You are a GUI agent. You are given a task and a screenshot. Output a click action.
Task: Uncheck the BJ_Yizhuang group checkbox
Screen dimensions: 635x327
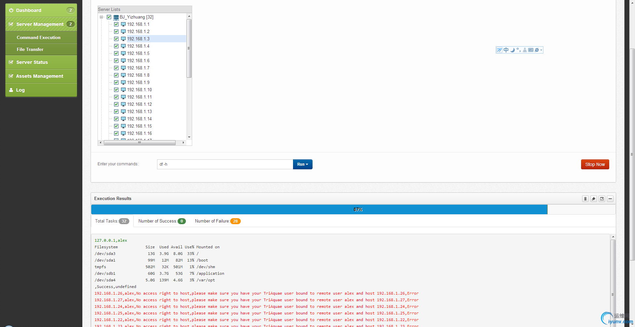point(109,17)
